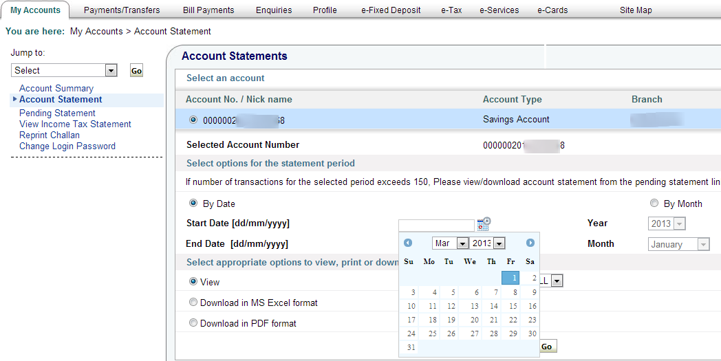Open the Reprint Challan link
Viewport: 721px width, 361px height.
click(x=50, y=135)
